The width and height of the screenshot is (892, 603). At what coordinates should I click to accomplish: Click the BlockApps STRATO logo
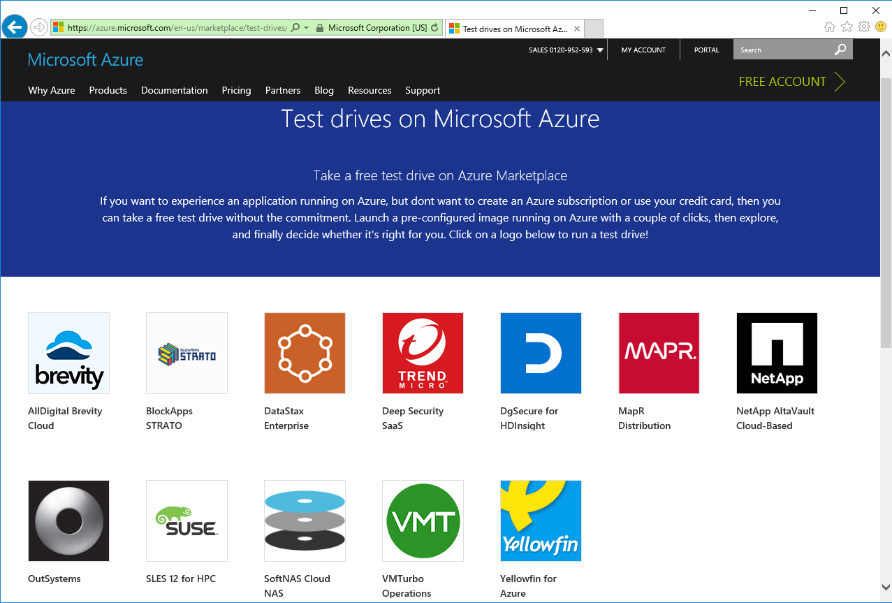point(186,353)
